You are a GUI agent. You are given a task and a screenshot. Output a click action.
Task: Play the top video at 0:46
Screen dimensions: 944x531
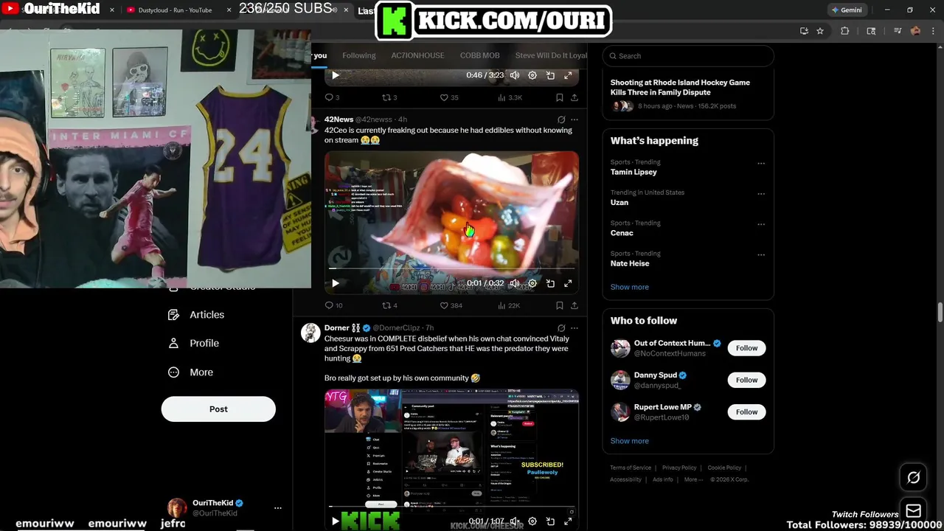coord(335,75)
